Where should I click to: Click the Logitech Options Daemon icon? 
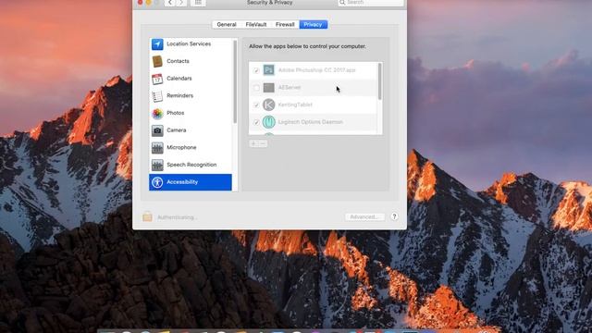pos(268,122)
